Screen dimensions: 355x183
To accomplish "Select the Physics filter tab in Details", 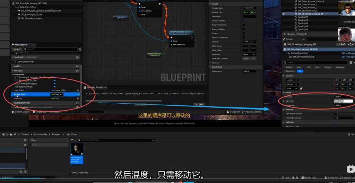I will [328, 67].
